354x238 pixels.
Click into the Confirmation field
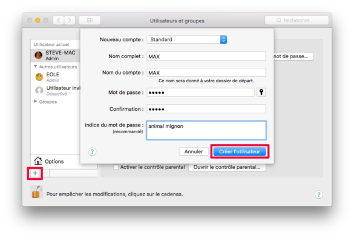(206, 109)
